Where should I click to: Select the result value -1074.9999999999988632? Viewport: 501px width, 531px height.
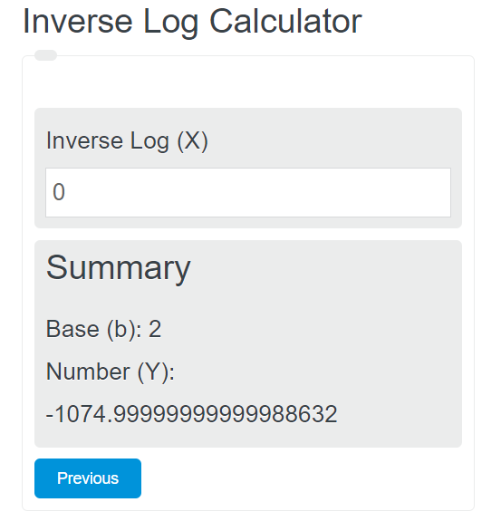[191, 414]
